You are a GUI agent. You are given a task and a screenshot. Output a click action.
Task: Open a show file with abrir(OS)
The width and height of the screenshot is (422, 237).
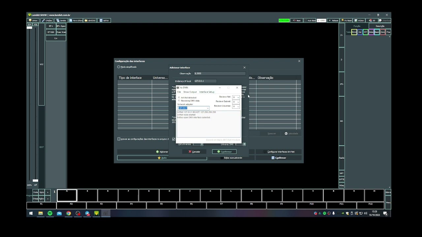click(90, 20)
